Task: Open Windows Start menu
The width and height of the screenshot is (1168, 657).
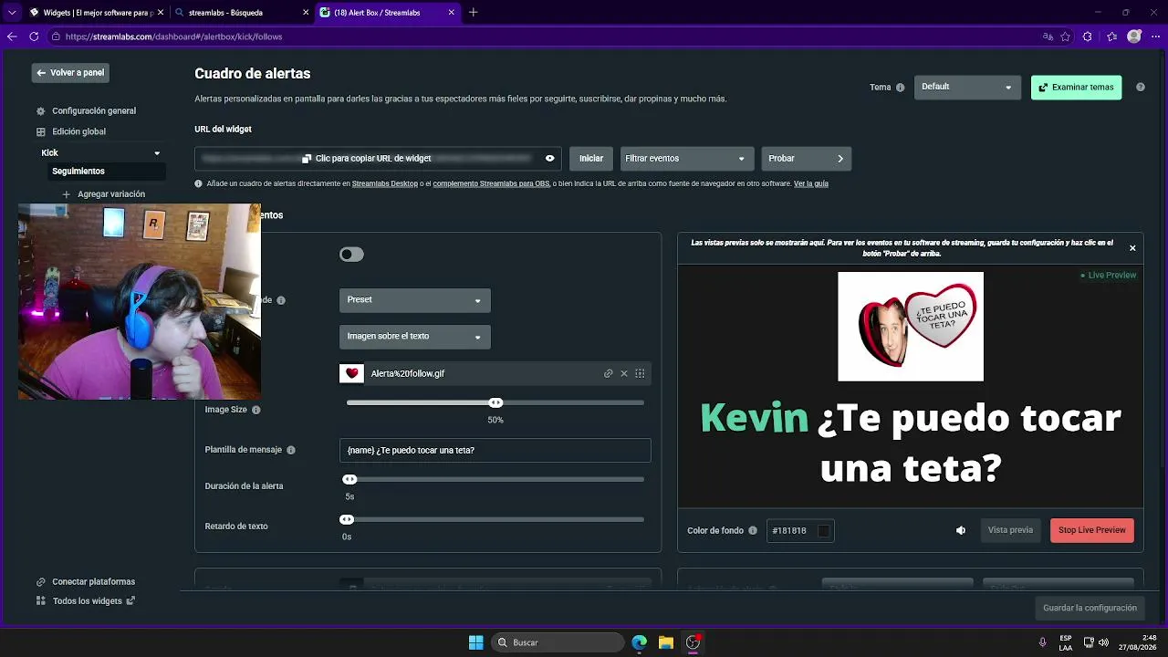Action: pyautogui.click(x=475, y=642)
